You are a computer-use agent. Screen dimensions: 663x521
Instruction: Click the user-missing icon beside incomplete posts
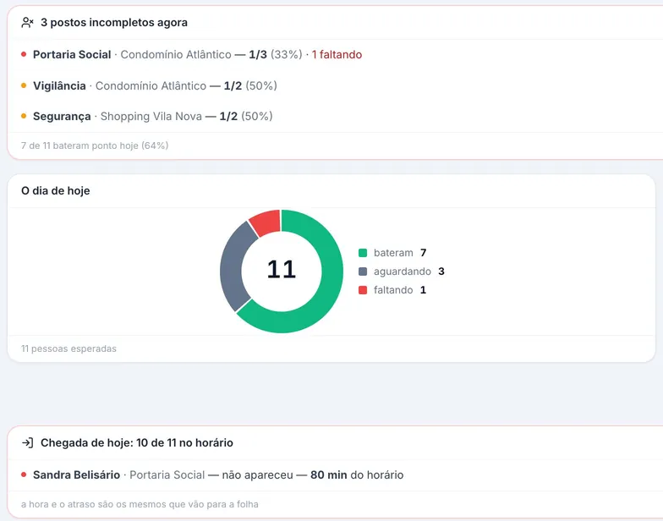(27, 22)
